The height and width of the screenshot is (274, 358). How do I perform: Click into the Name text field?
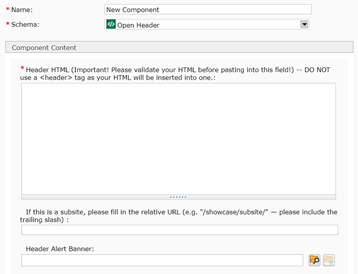click(x=208, y=10)
